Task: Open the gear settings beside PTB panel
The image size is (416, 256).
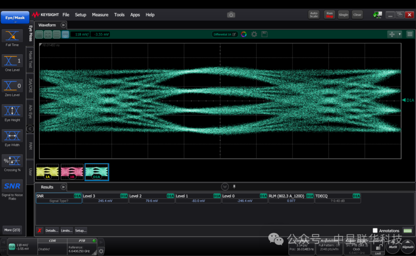Action: point(101,251)
